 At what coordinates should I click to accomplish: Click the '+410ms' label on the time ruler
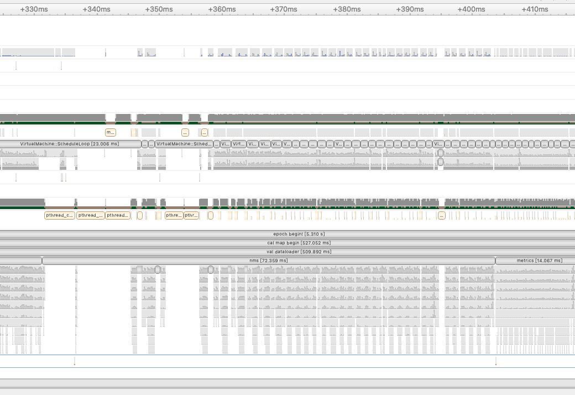coord(536,9)
